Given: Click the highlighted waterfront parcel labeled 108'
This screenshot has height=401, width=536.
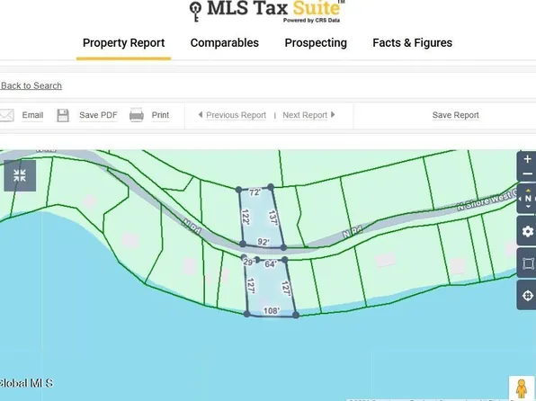Looking at the screenshot, I should tap(271, 289).
